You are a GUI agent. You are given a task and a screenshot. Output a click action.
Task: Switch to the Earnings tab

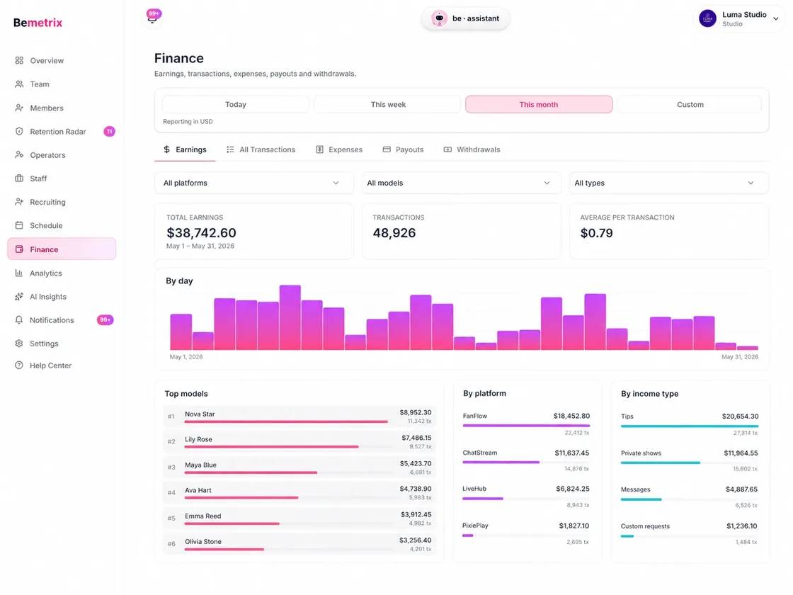[185, 149]
